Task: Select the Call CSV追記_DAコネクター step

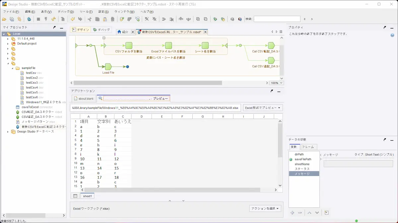Action: [x=271, y=60]
